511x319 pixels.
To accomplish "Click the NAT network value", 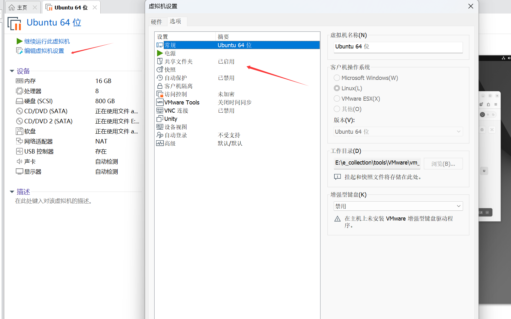I will (x=101, y=142).
